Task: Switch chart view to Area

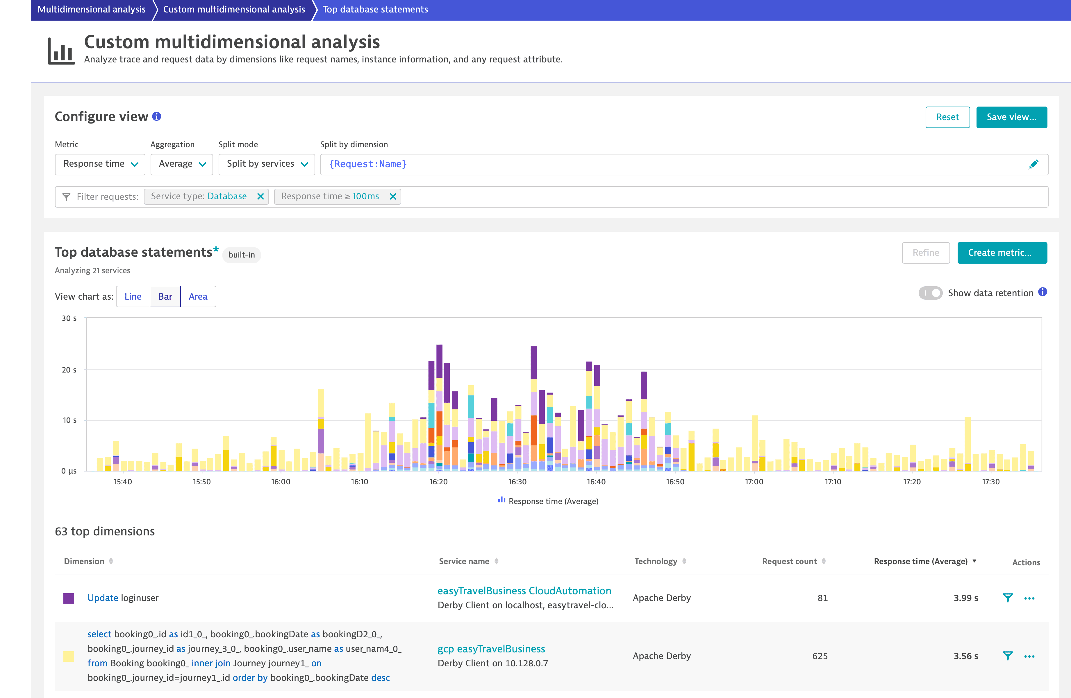Action: click(x=198, y=297)
